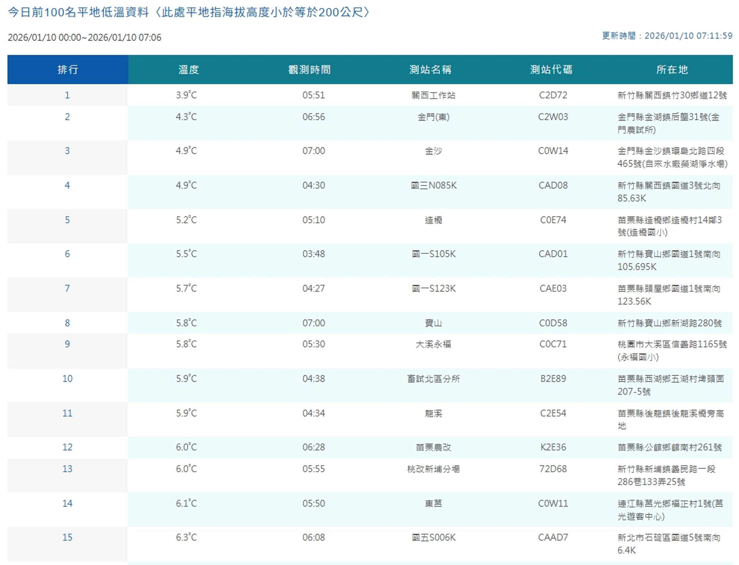Screen dimensions: 739x565
Task: Select station name 大溪永福
Action: tap(433, 344)
